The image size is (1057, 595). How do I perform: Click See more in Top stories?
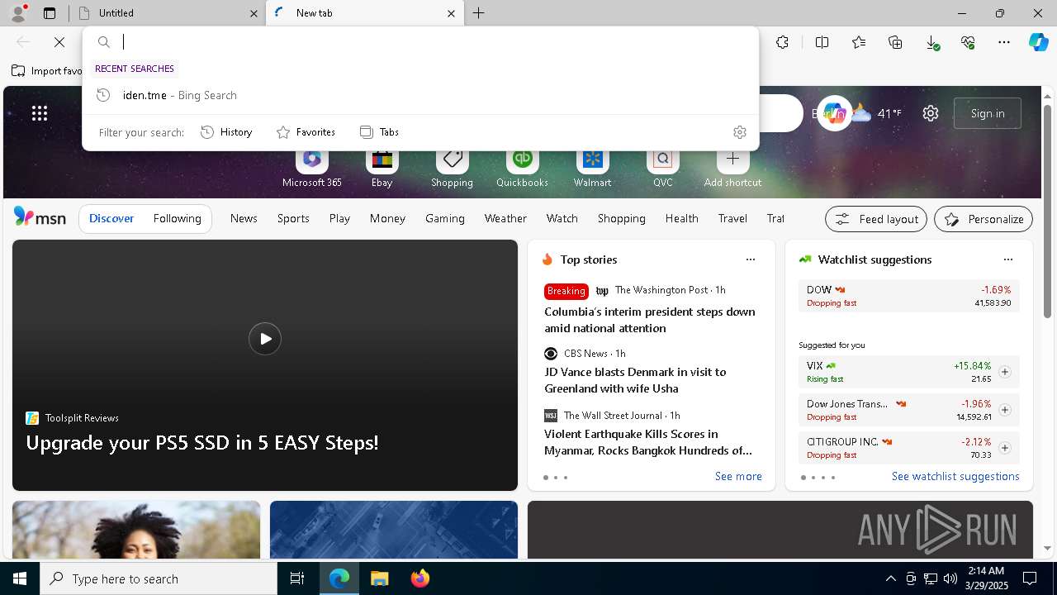tap(738, 477)
